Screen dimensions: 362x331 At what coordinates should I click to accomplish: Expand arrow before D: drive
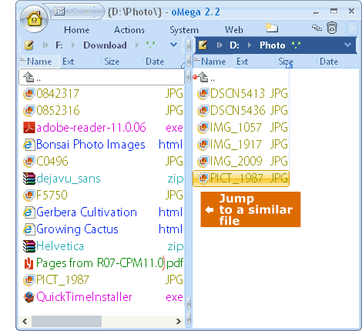[220, 45]
